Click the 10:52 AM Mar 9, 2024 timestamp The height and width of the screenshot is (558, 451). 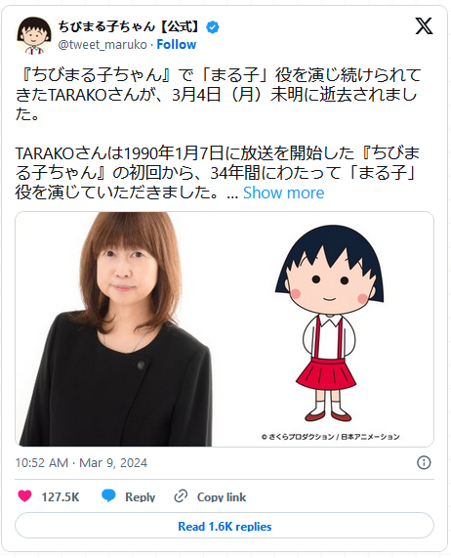coord(81,462)
